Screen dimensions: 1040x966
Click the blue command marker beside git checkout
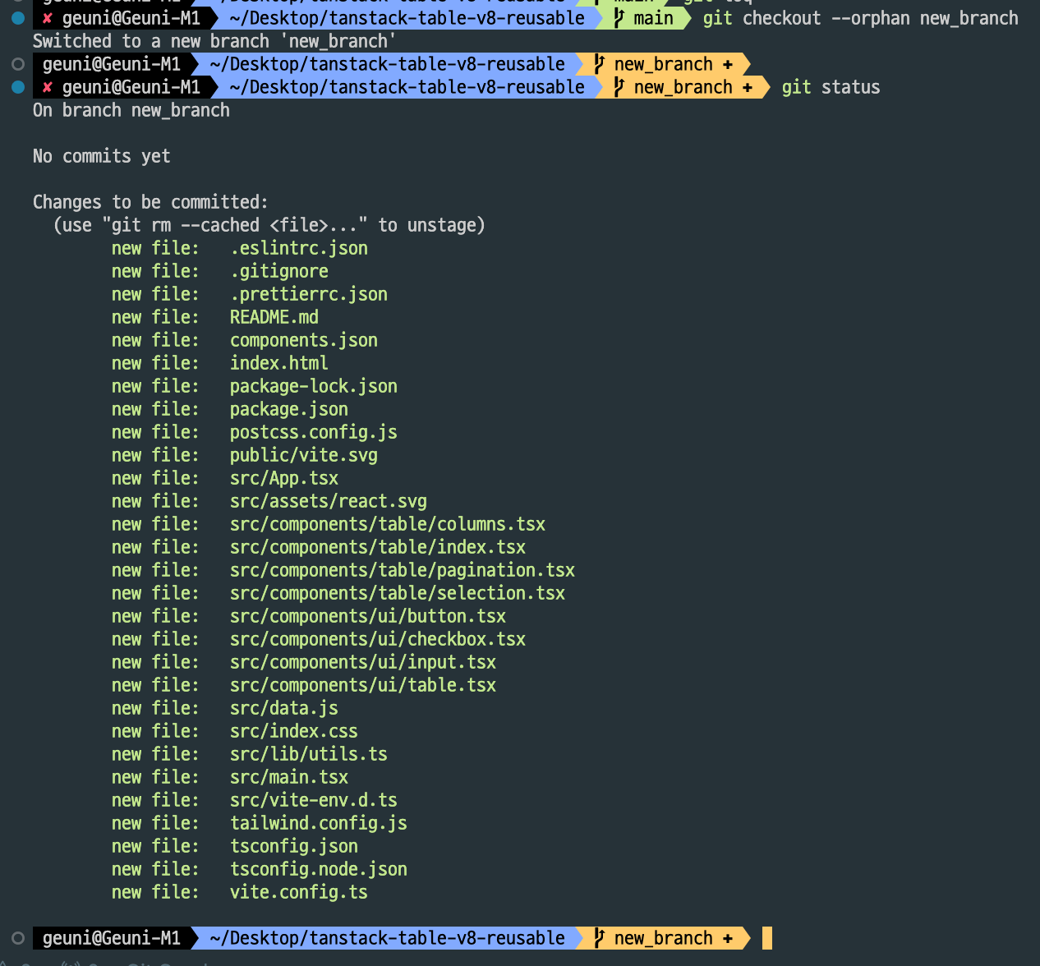[x=18, y=18]
